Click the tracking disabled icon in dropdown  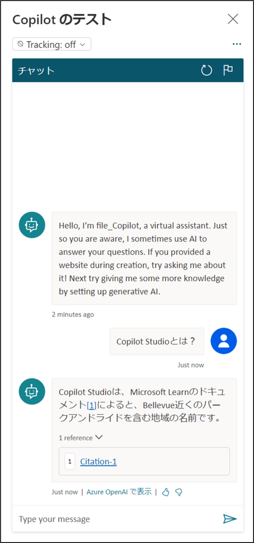pyautogui.click(x=20, y=44)
